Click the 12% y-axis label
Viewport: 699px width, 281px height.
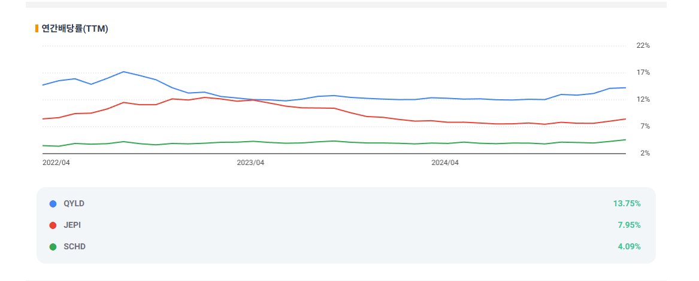[643, 99]
